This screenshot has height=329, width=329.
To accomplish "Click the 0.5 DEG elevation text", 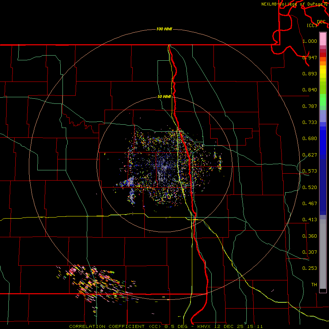I will pos(177,326).
